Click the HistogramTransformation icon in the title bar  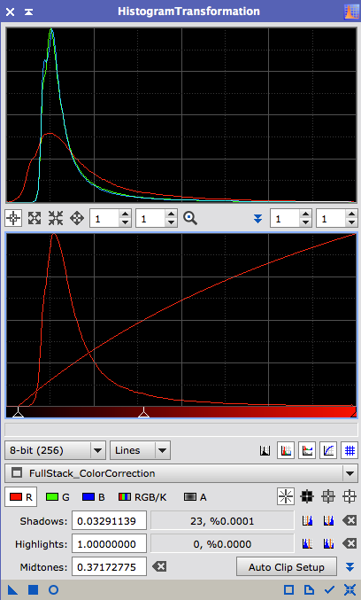click(351, 12)
